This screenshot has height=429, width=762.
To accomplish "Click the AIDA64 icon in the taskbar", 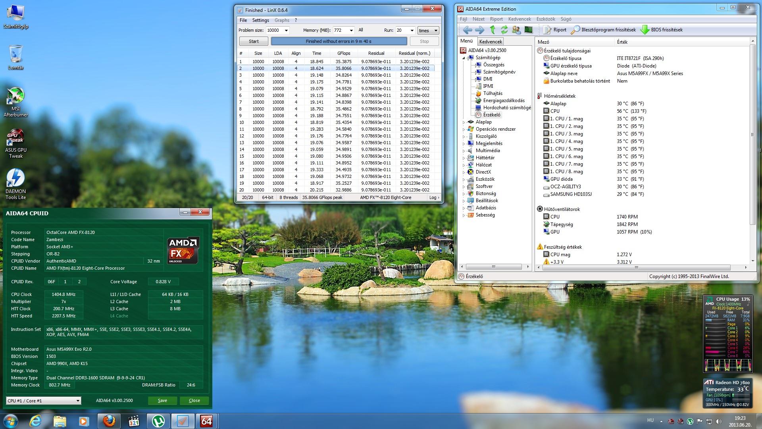I will click(206, 421).
